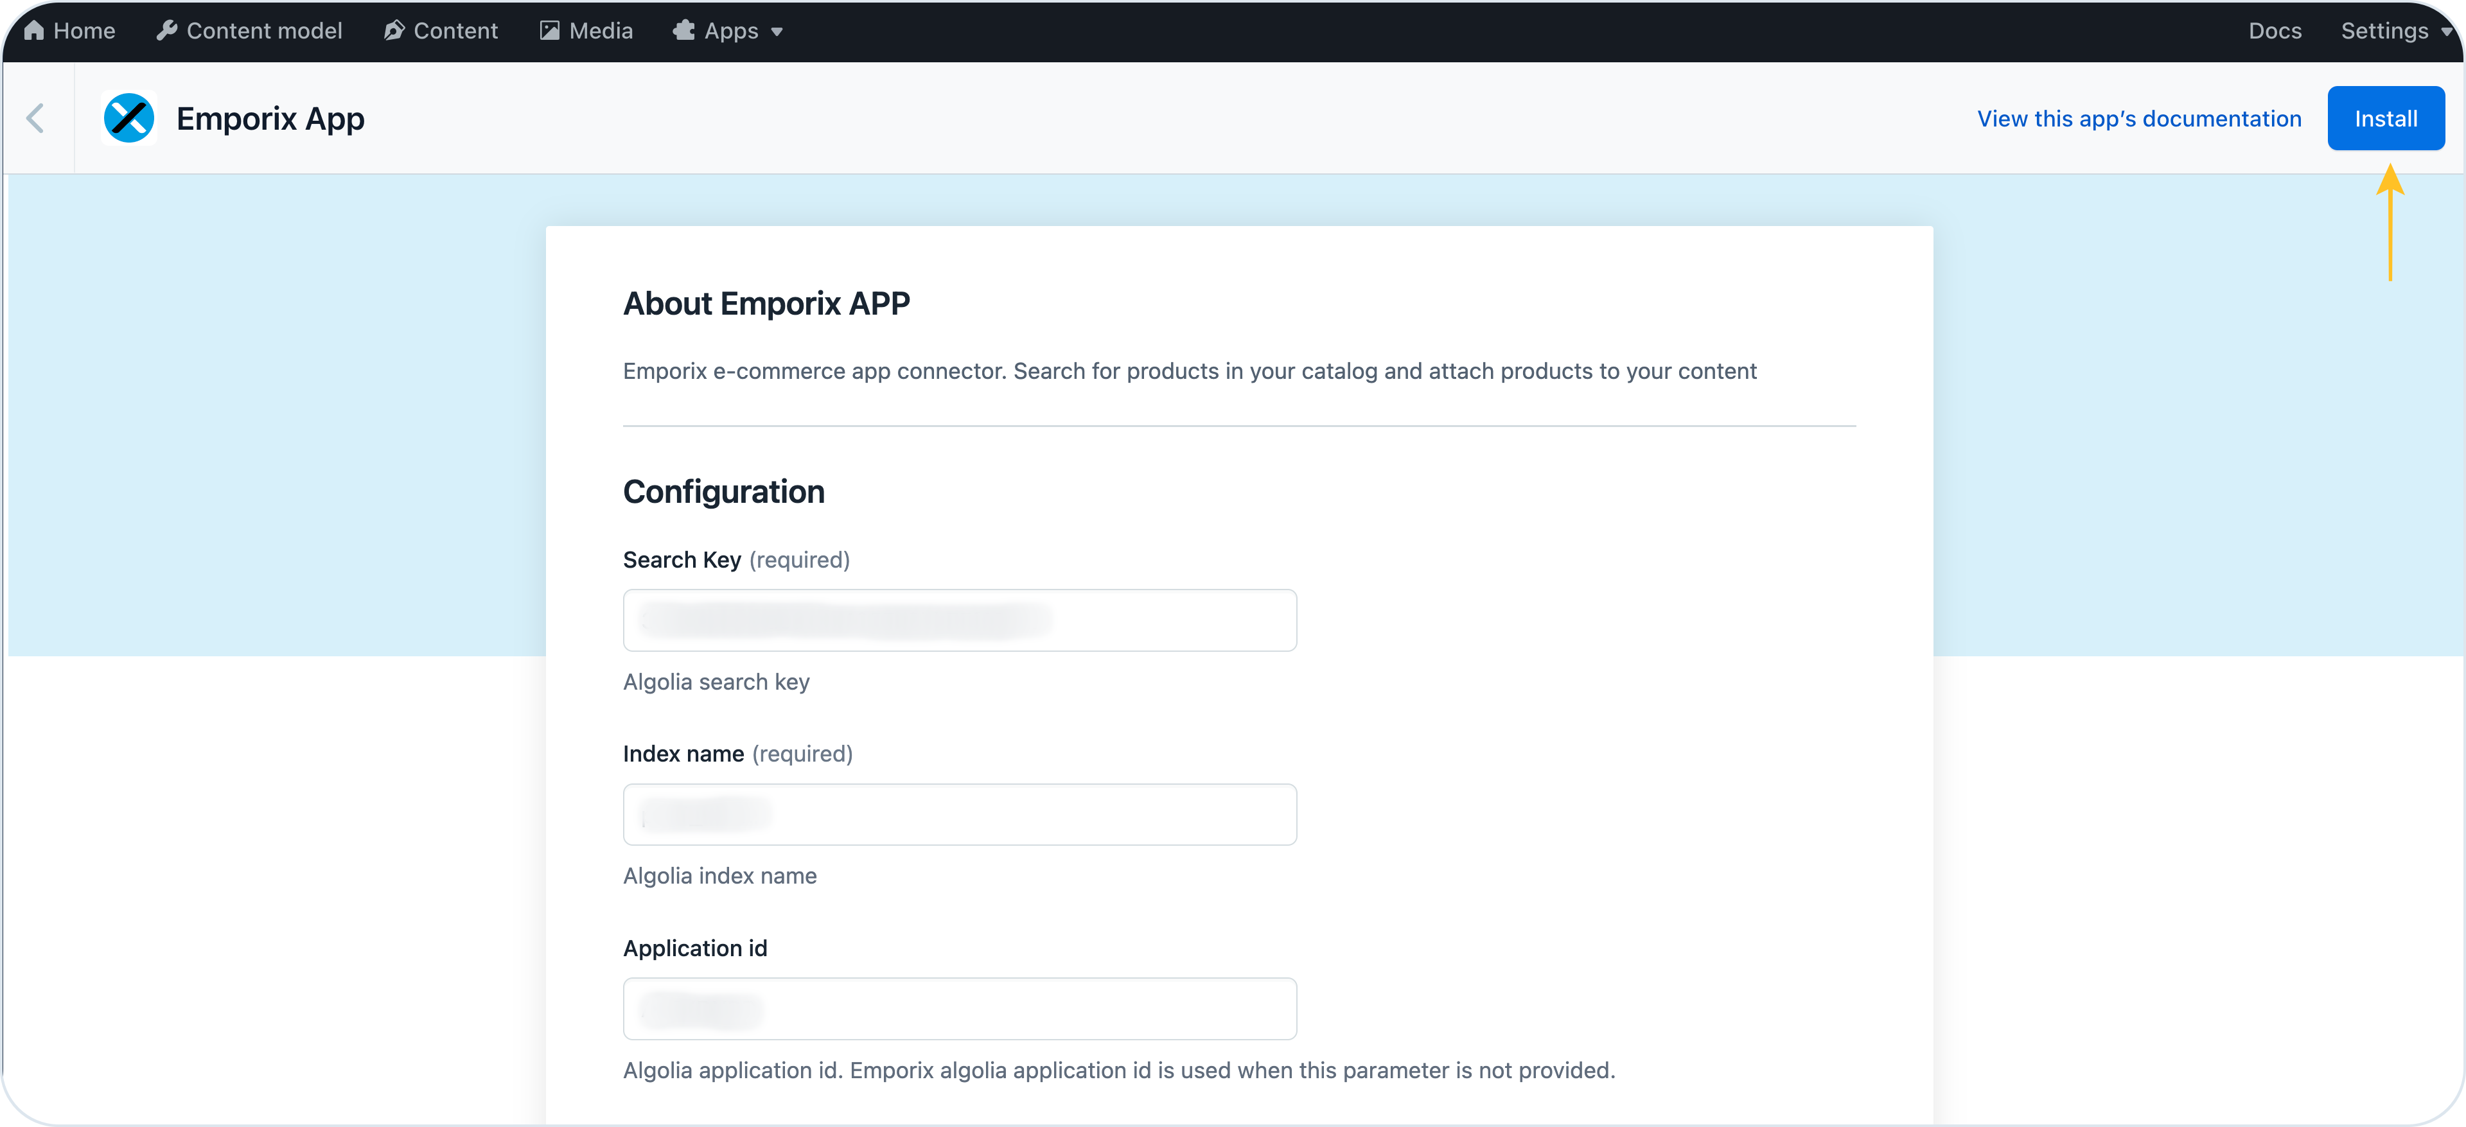Screen dimensions: 2466x1127
Task: Click the Emporix App page title
Action: (x=270, y=119)
